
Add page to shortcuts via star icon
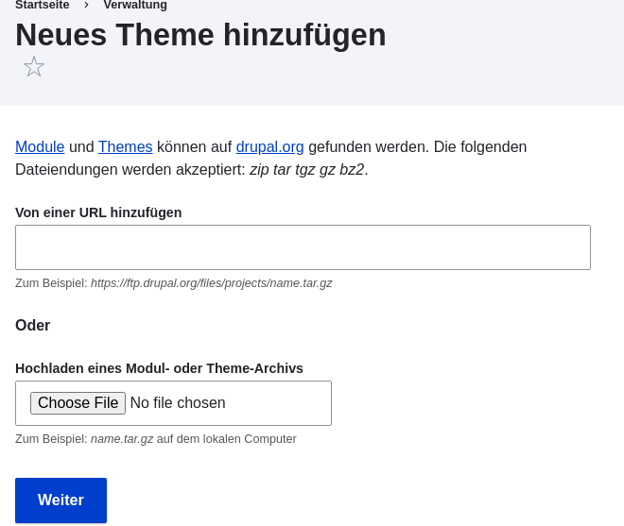coord(34,66)
